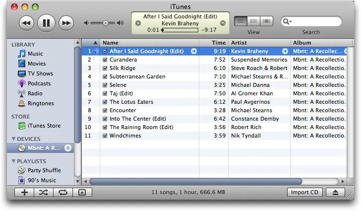The image size is (361, 211).
Task: Sort by Time column header
Action: pos(214,43)
